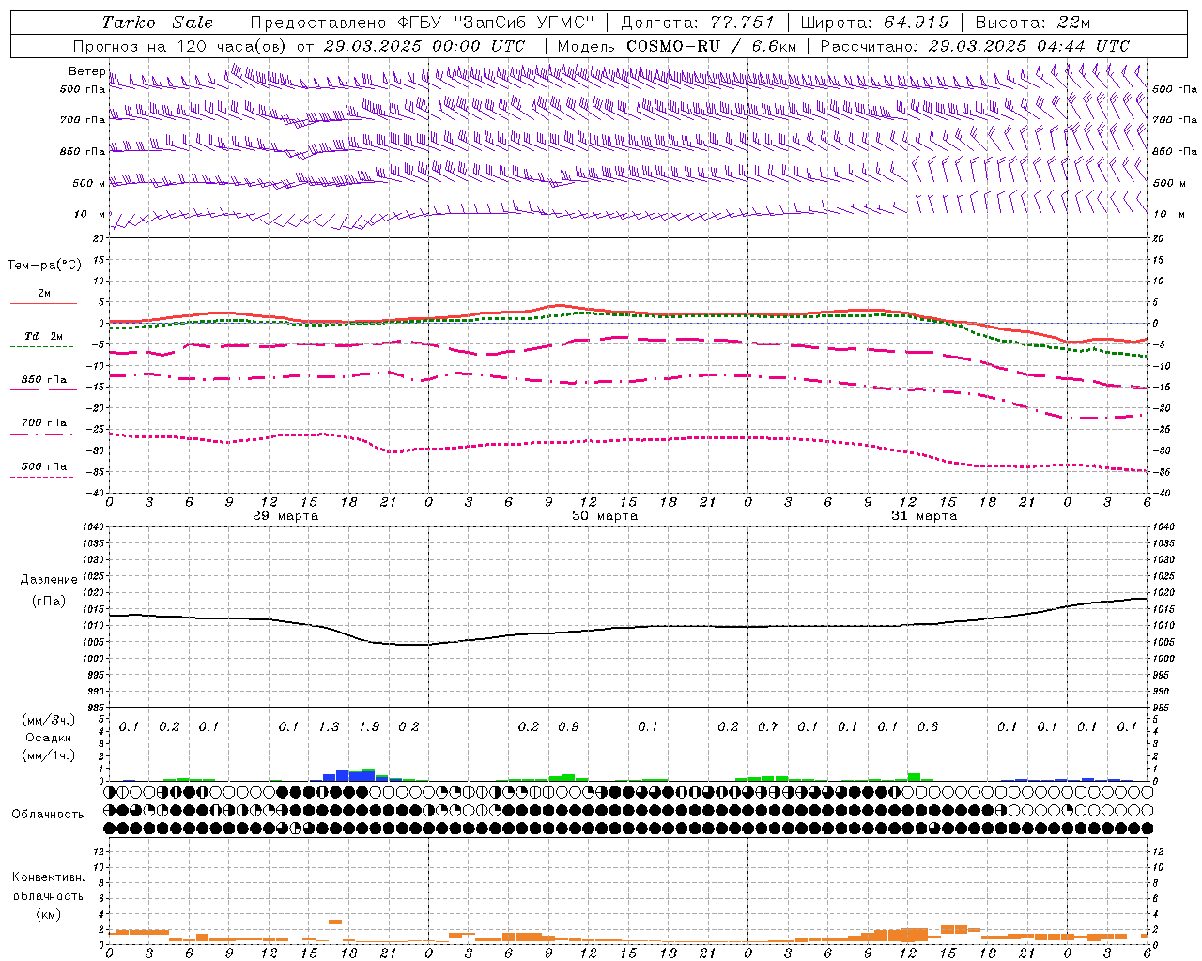Click the '31 марта' date label

tap(924, 516)
